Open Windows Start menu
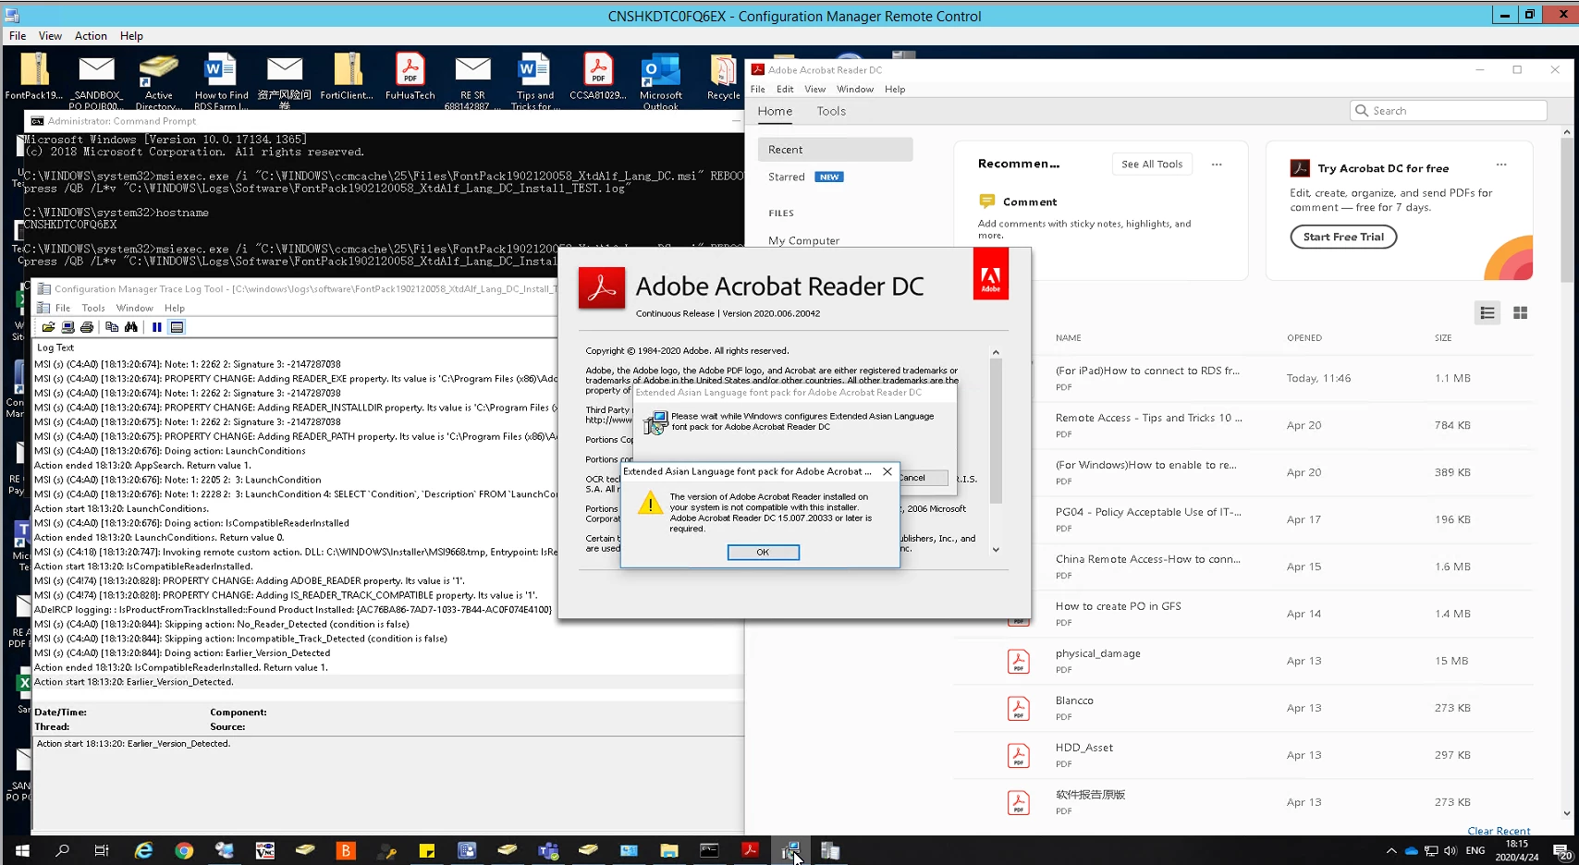The image size is (1579, 865). [22, 850]
